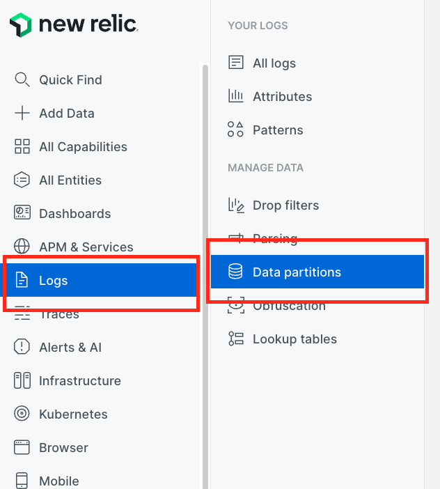Click the New Relic logo
This screenshot has height=489, width=440.
point(73,25)
